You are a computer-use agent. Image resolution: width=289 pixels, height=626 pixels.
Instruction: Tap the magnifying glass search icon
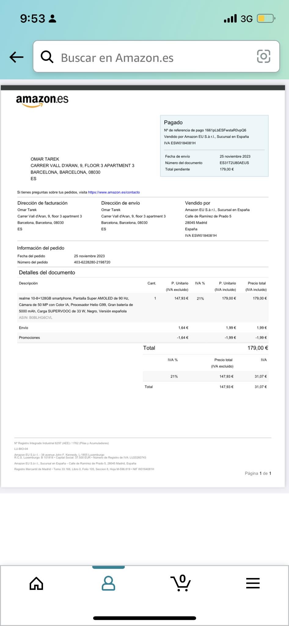tap(47, 57)
